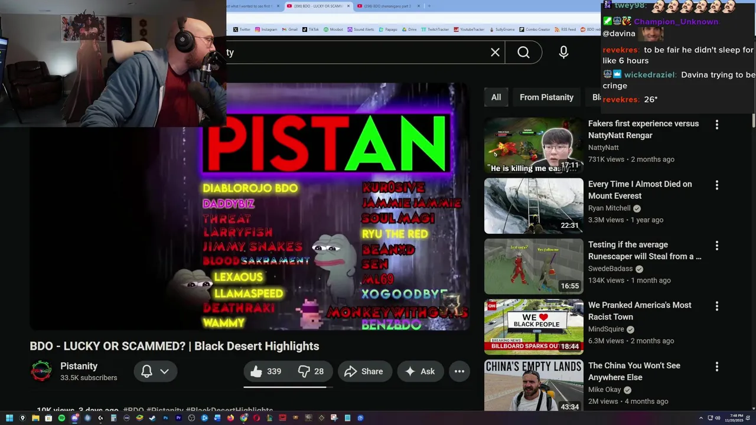Open the Sound Alerts bookmark
Viewport: 756px width, 425px height.
click(x=361, y=29)
